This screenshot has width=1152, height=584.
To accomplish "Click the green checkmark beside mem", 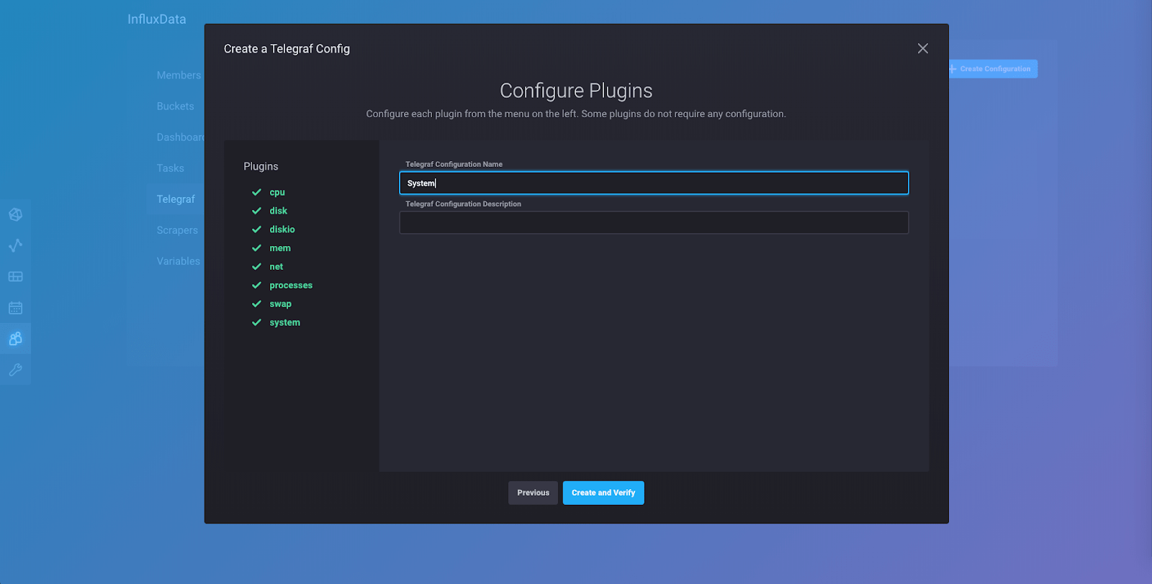I will coord(256,248).
